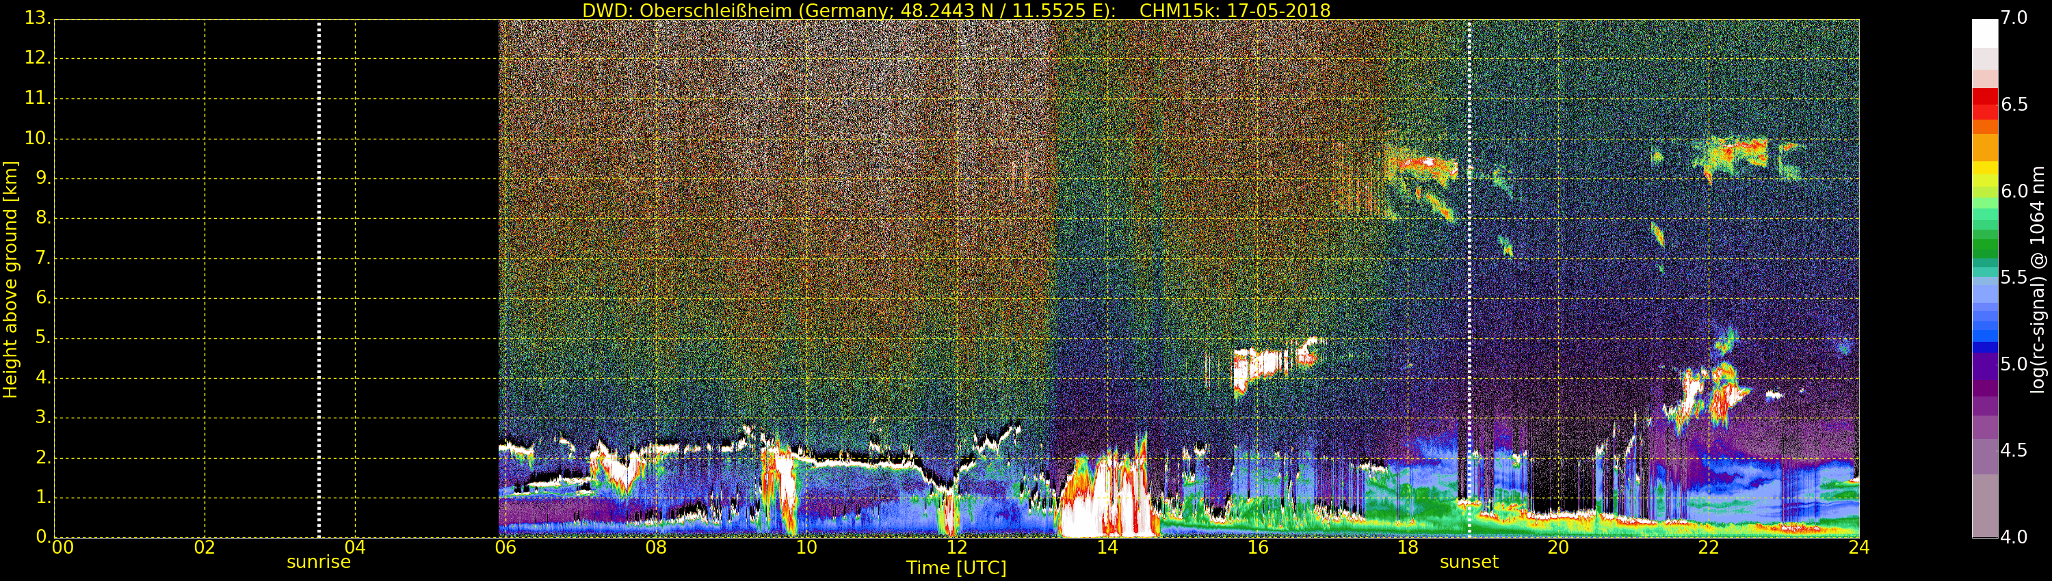
Task: Click the plot title 'DWD: Oberschleißheim' text
Action: (x=687, y=10)
